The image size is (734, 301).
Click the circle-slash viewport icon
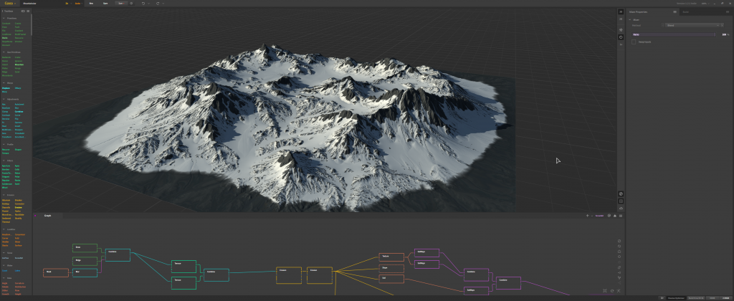coord(621,193)
